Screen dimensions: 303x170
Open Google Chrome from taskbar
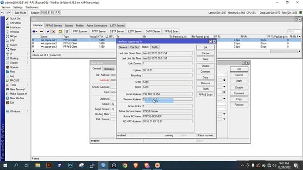click(125, 165)
